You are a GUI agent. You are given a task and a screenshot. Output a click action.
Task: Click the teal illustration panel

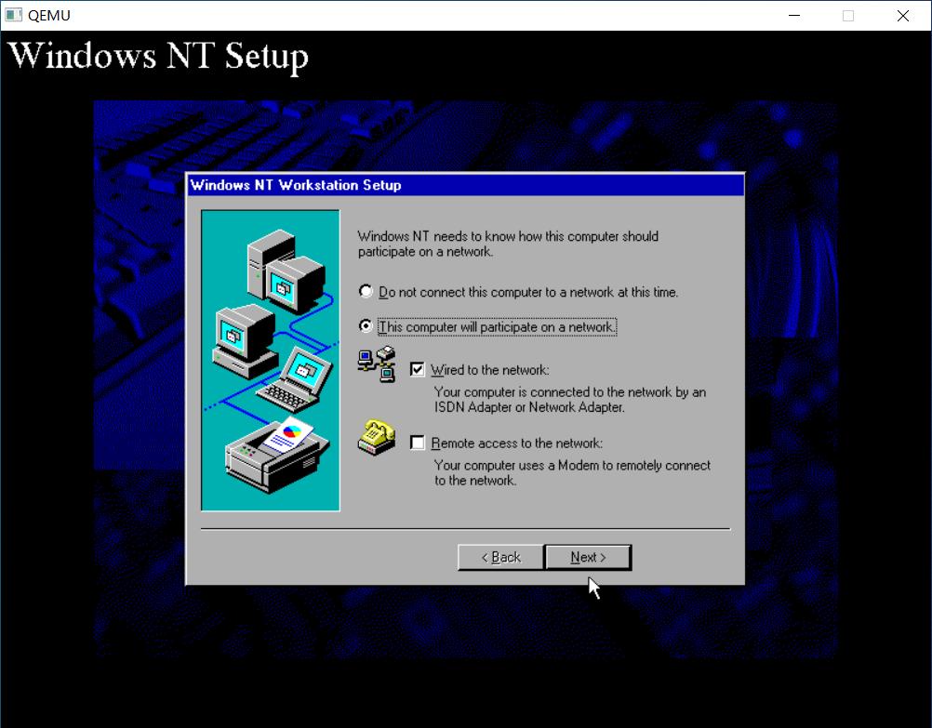pyautogui.click(x=270, y=359)
